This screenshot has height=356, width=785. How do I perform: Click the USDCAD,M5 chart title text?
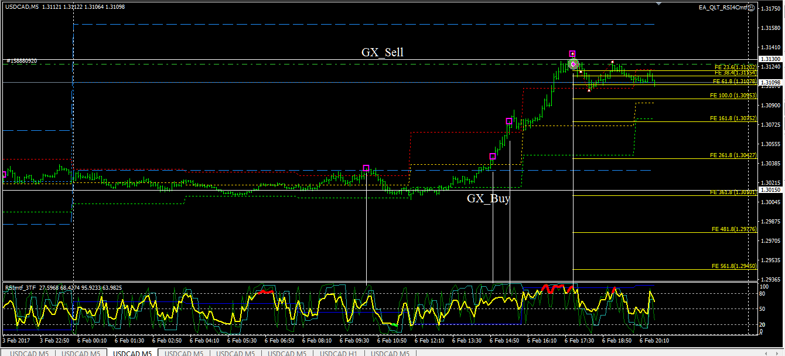click(21, 7)
